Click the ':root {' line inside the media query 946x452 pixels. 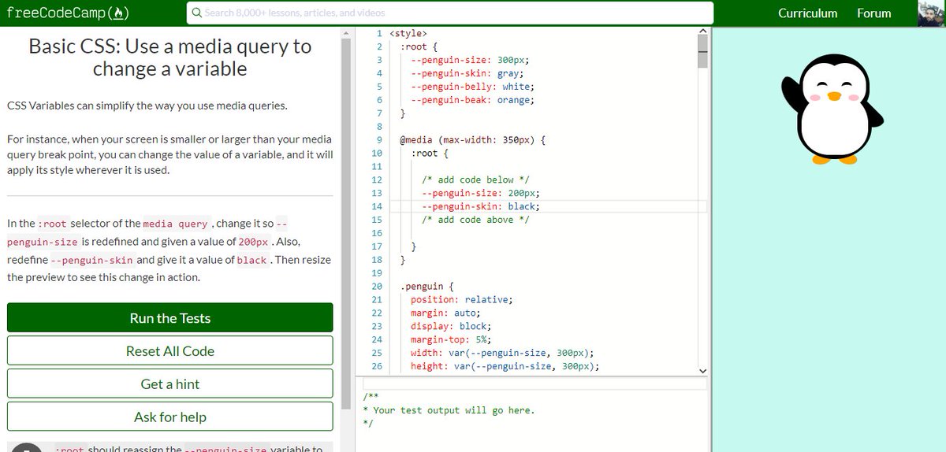(430, 153)
